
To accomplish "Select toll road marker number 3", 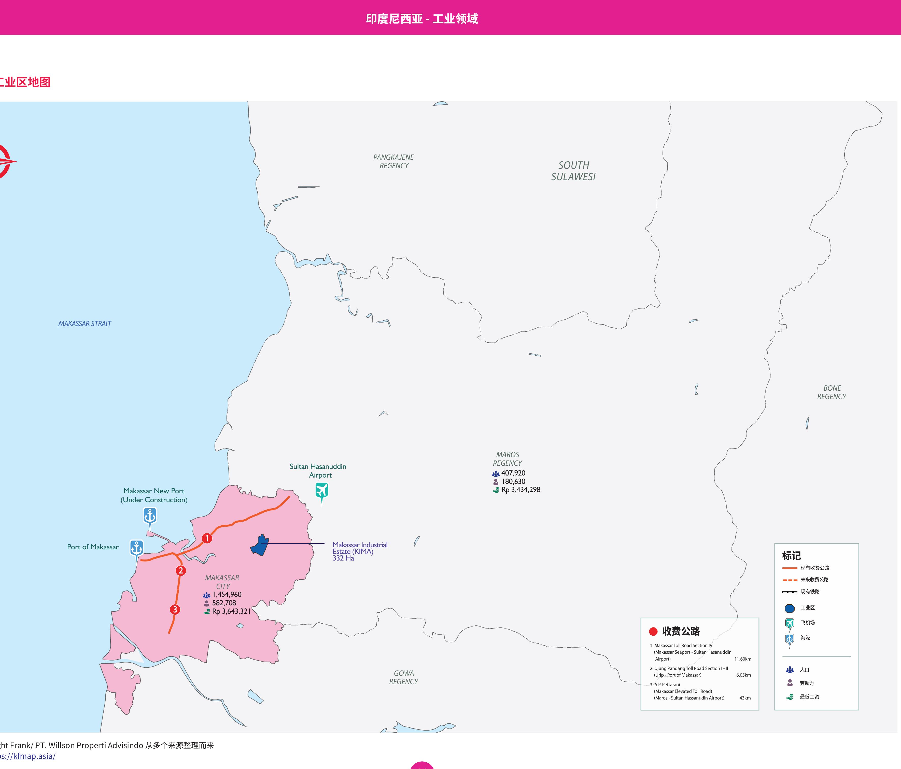I will pyautogui.click(x=175, y=609).
